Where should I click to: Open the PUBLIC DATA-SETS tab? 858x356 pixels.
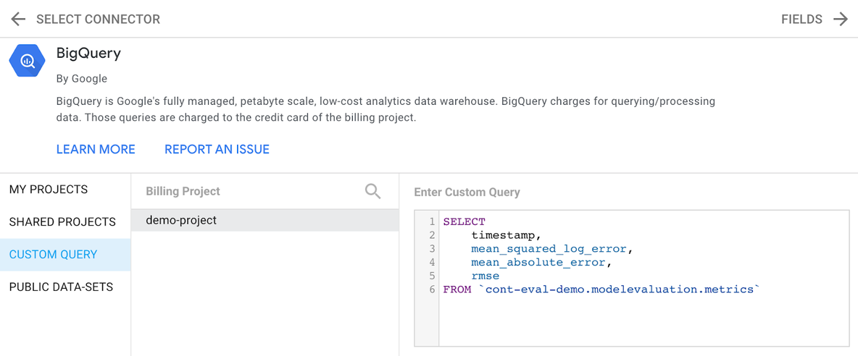[65, 287]
